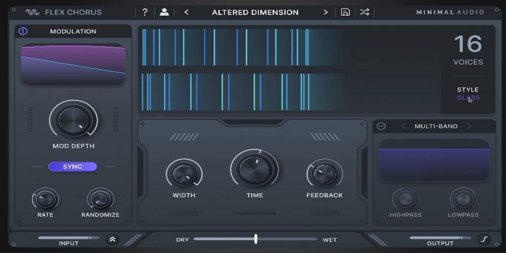Save preset with the floppy disk icon
Image resolution: width=506 pixels, height=253 pixels.
click(345, 12)
